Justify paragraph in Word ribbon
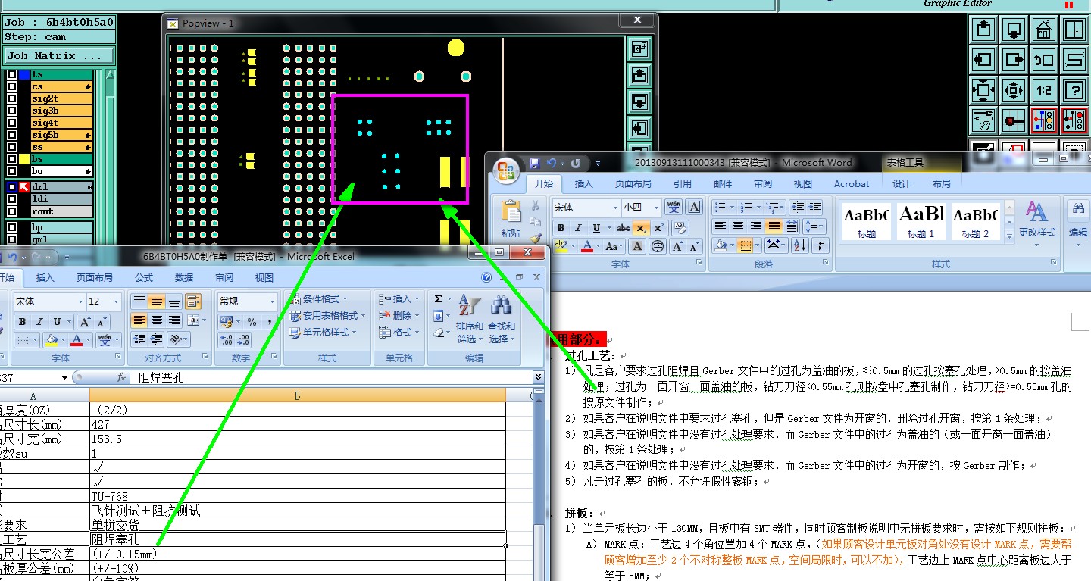This screenshot has width=1091, height=581. [774, 226]
